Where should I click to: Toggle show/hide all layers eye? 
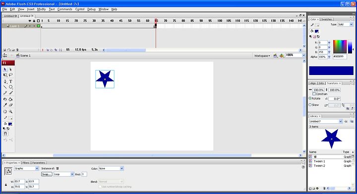coord(30,21)
